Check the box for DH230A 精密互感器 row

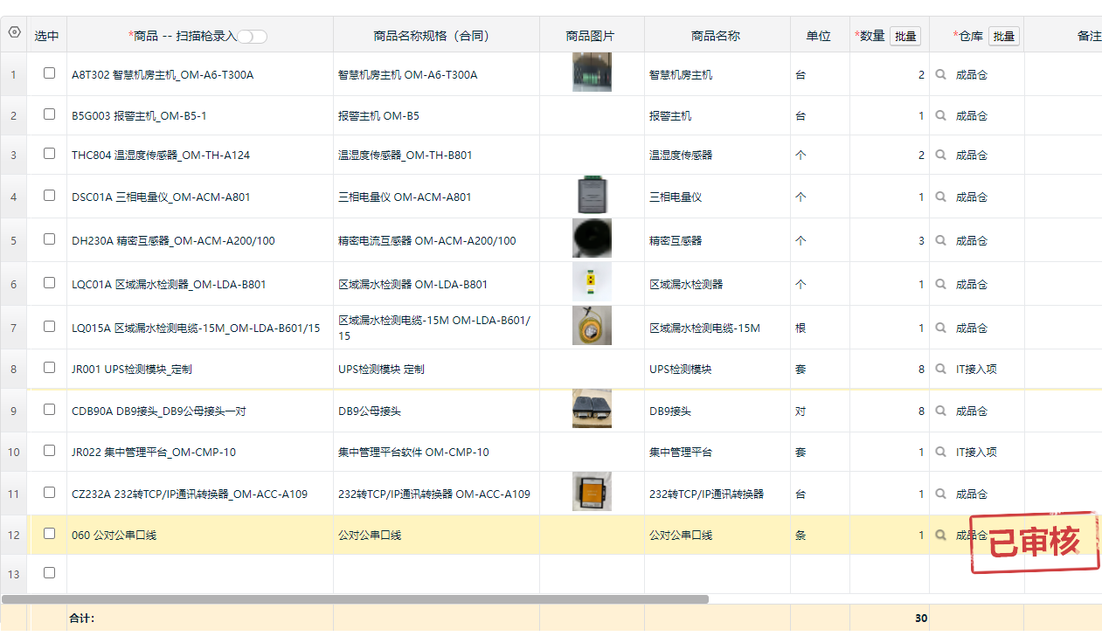pos(49,239)
